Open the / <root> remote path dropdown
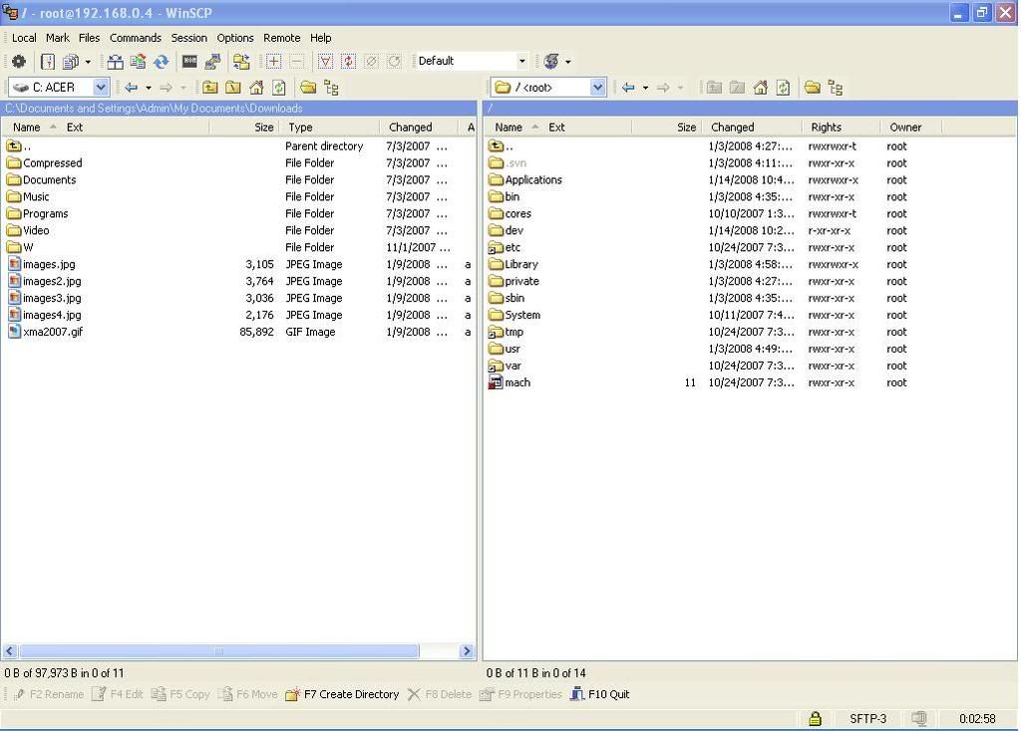This screenshot has width=1021, height=731. point(598,88)
